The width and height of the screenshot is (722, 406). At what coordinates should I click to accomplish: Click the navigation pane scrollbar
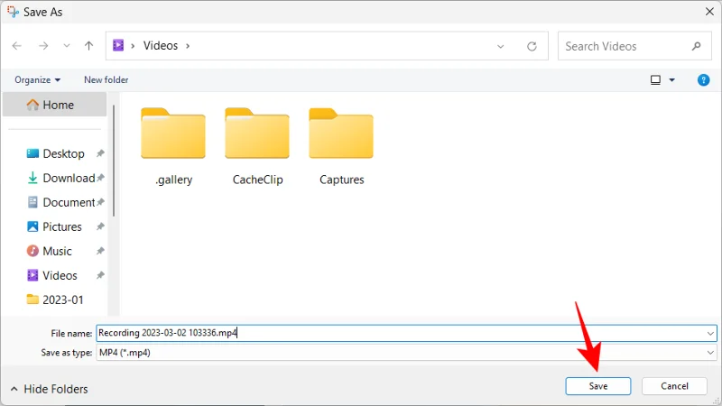pos(114,161)
